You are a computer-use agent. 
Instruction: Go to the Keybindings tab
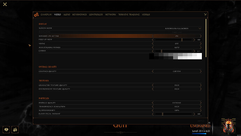tap(80, 14)
